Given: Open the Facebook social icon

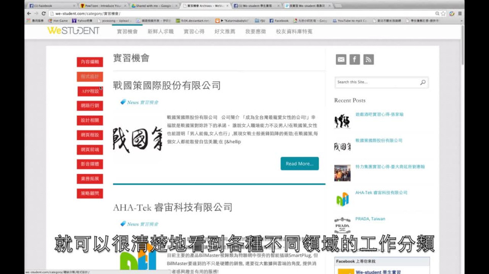Looking at the screenshot, I should point(355,59).
